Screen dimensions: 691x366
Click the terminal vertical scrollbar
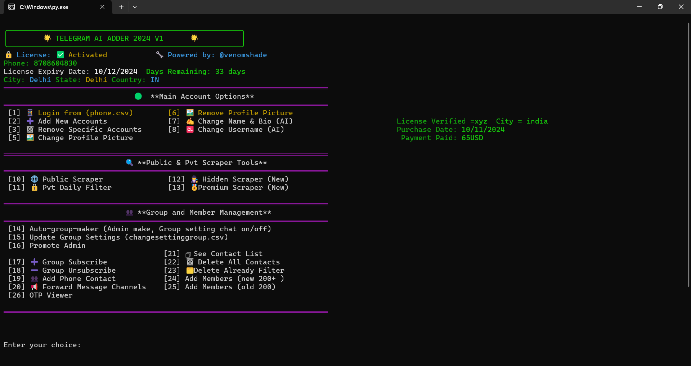coord(688,155)
